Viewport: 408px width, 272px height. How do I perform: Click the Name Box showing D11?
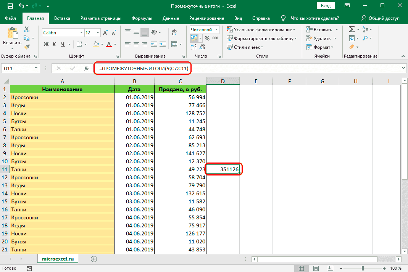click(x=17, y=68)
